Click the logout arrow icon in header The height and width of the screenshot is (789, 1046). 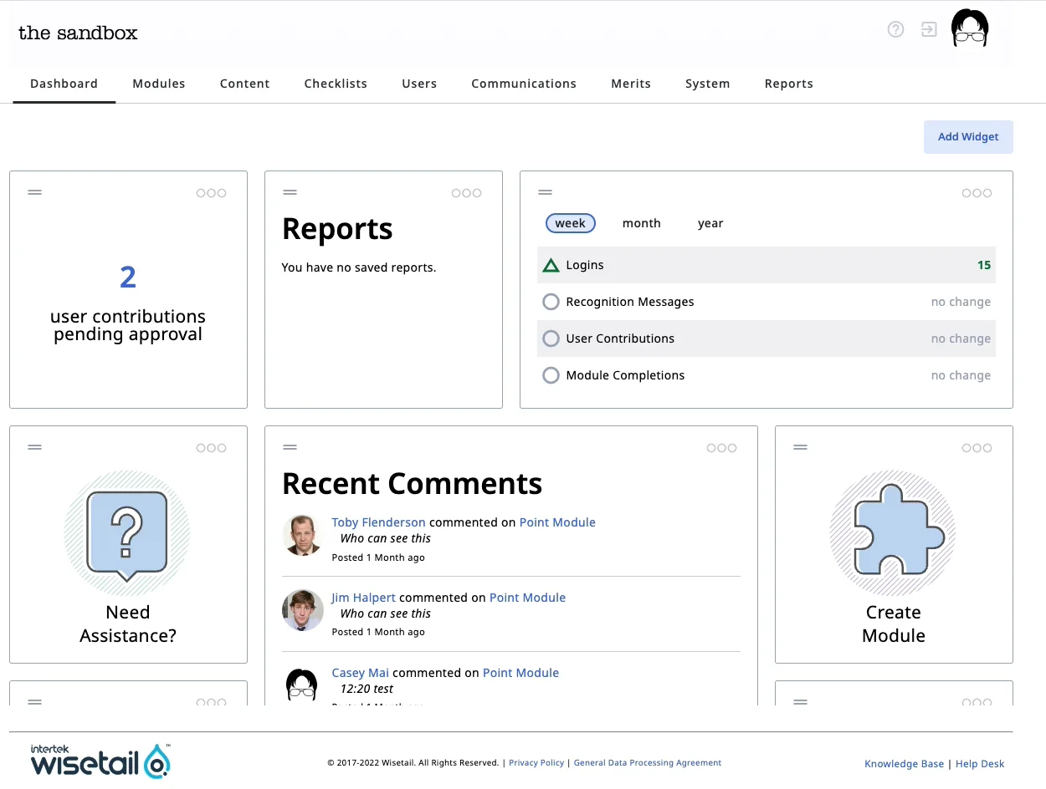(929, 29)
